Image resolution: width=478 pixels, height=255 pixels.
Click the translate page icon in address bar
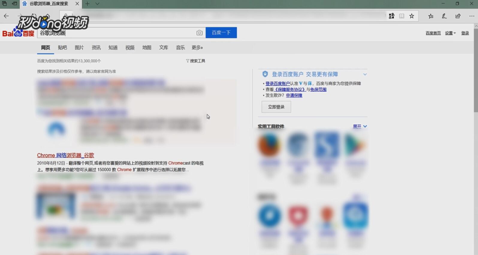[x=391, y=16]
